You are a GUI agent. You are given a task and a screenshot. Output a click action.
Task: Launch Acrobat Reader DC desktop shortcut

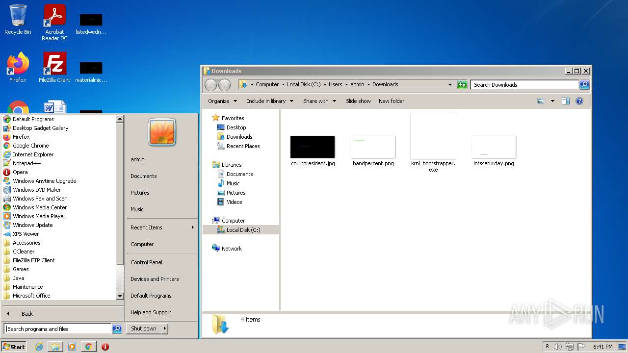[x=54, y=22]
